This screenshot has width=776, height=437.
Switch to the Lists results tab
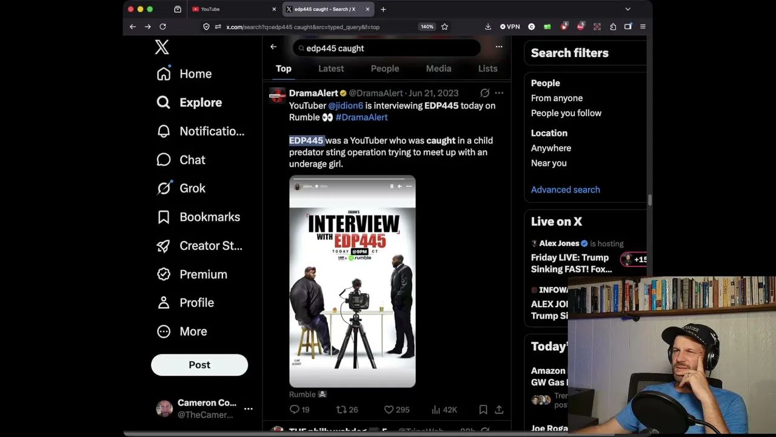click(x=487, y=69)
